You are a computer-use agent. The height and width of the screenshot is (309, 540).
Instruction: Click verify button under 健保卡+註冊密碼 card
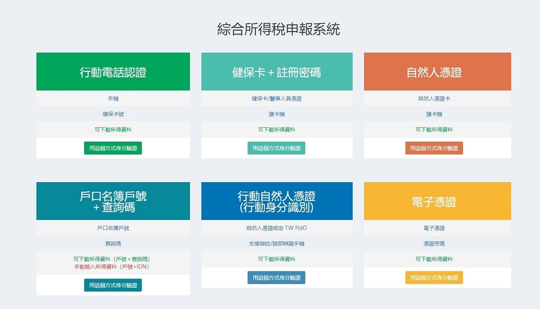[x=276, y=148]
